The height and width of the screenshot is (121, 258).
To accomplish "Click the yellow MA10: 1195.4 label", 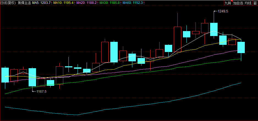I will point(63,3).
